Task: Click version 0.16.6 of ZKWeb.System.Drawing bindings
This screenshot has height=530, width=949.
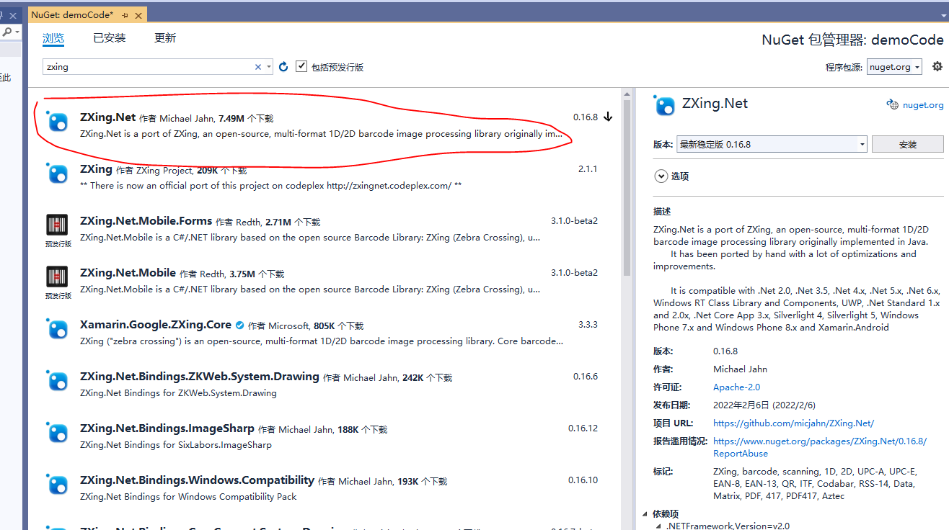Action: click(586, 376)
